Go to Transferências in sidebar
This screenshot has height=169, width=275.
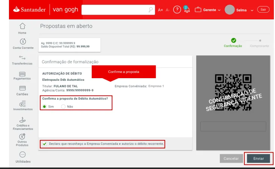point(22,57)
